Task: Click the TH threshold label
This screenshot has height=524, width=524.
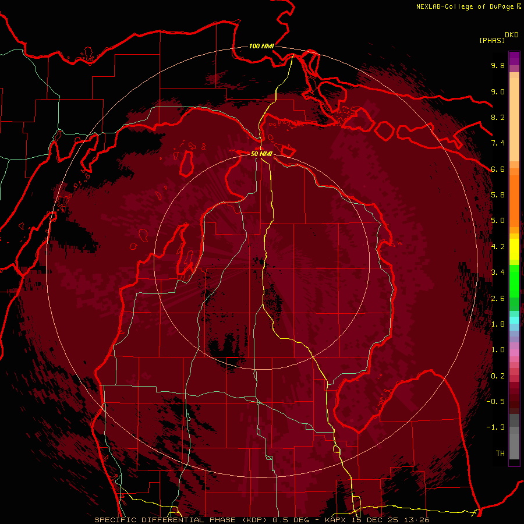Action: tap(500, 454)
